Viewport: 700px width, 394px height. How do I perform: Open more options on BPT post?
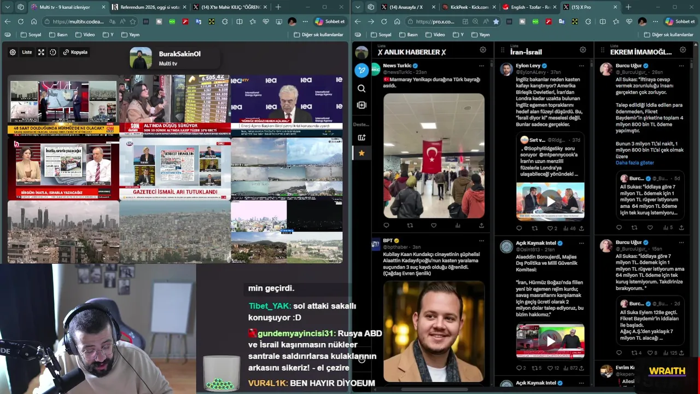point(481,241)
